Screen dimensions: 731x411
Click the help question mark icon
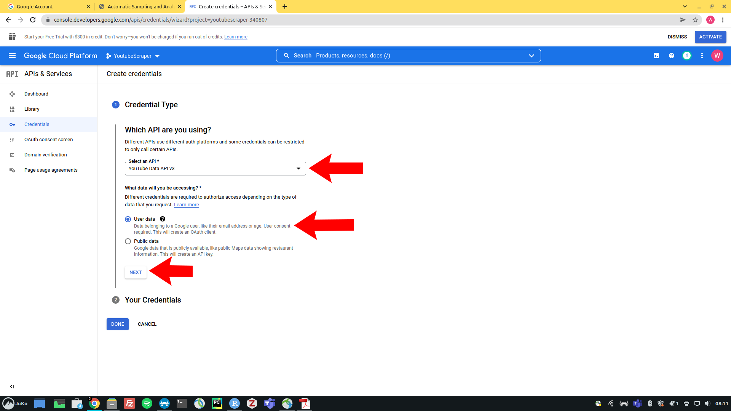tap(672, 56)
